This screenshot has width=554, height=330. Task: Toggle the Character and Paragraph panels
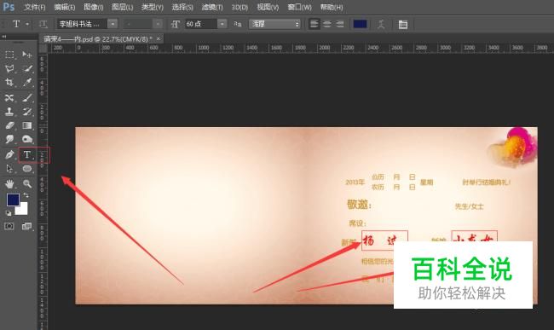(x=403, y=24)
